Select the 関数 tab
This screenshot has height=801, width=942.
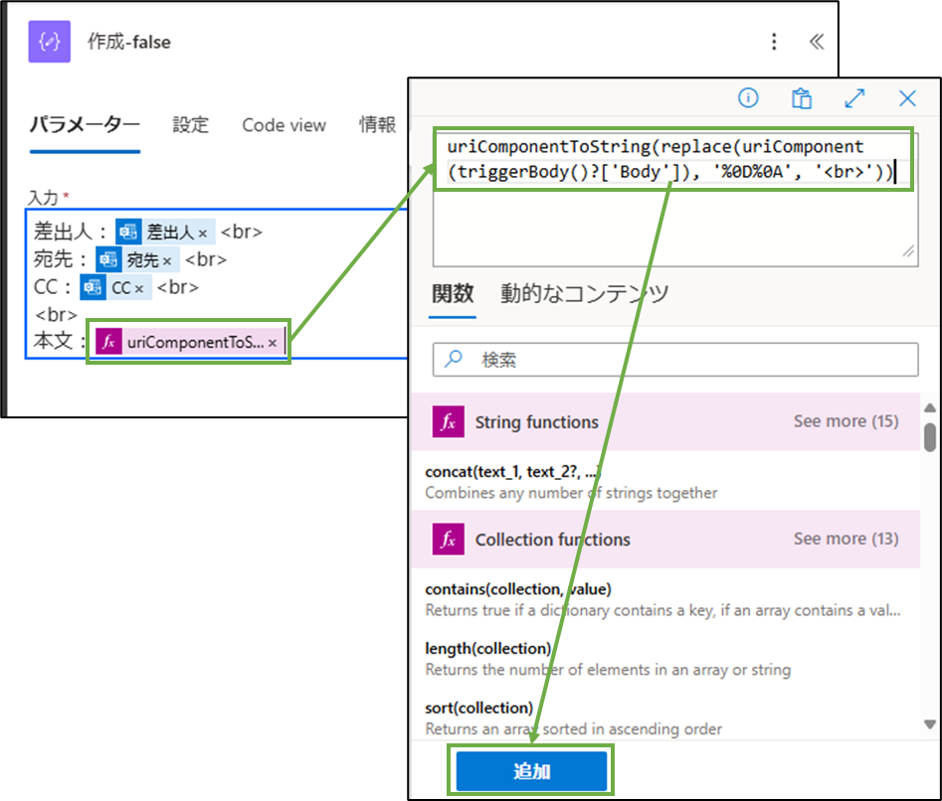click(453, 294)
